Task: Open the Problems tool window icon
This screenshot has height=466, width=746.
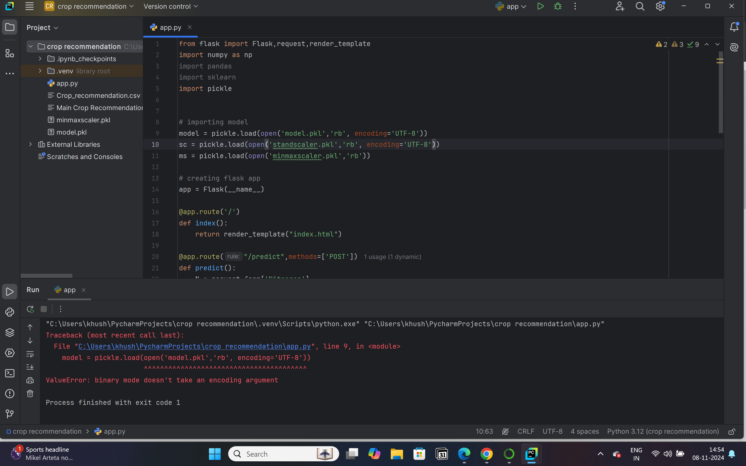Action: pos(10,393)
